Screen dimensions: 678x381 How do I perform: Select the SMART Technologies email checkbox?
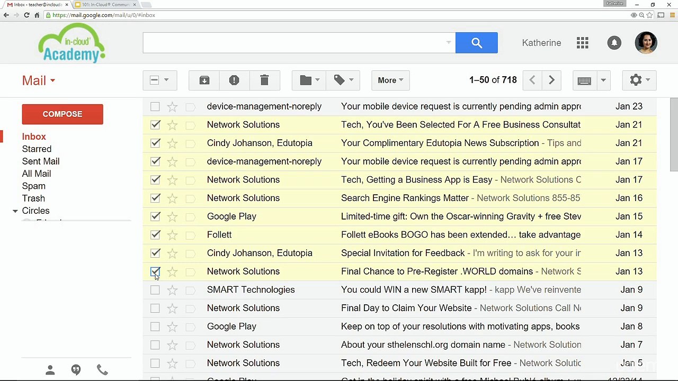(x=155, y=290)
